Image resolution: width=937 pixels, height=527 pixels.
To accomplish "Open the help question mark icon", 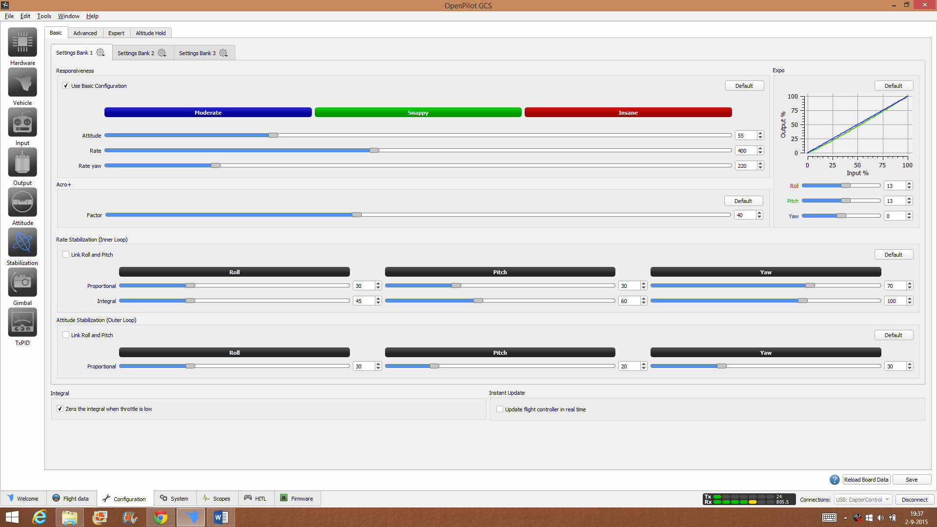I will [835, 480].
